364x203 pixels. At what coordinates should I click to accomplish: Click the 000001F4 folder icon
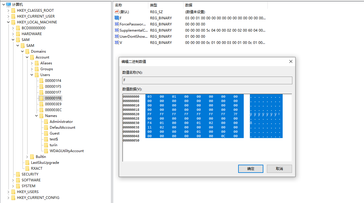click(41, 80)
